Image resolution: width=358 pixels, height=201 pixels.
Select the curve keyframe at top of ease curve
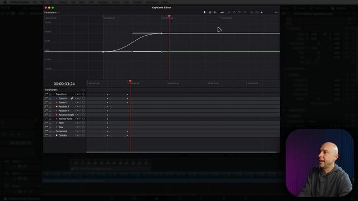click(162, 33)
